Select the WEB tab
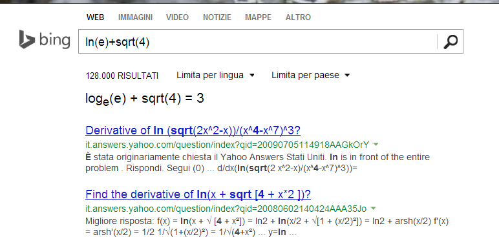499x237 pixels. [x=95, y=17]
